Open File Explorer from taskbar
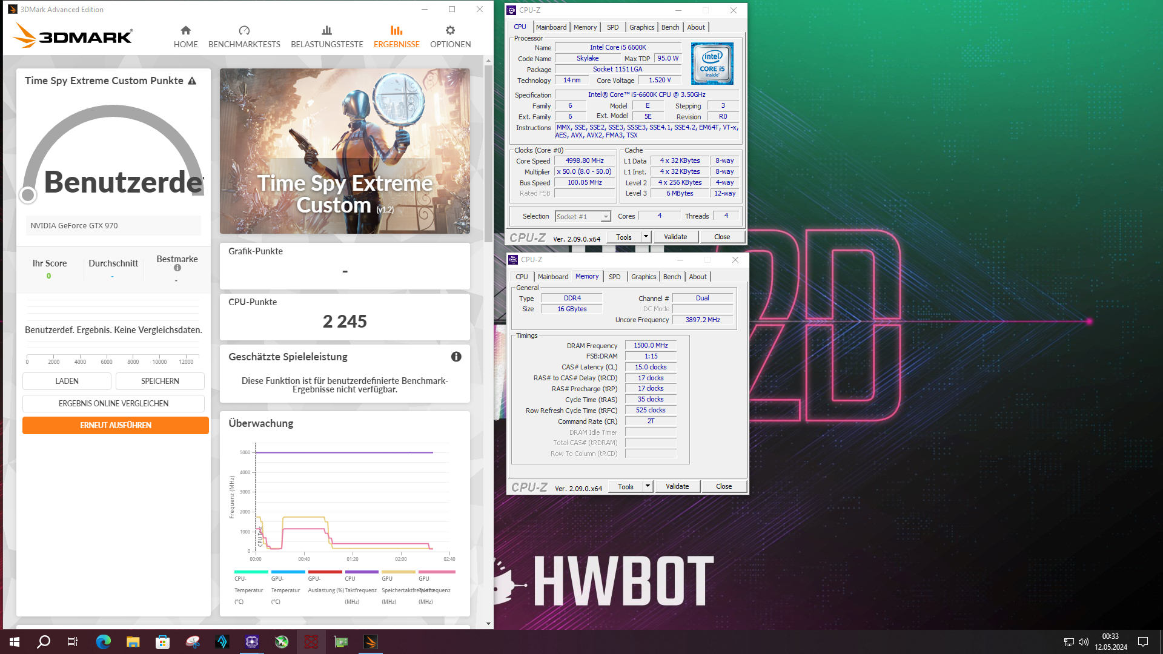 tap(133, 642)
